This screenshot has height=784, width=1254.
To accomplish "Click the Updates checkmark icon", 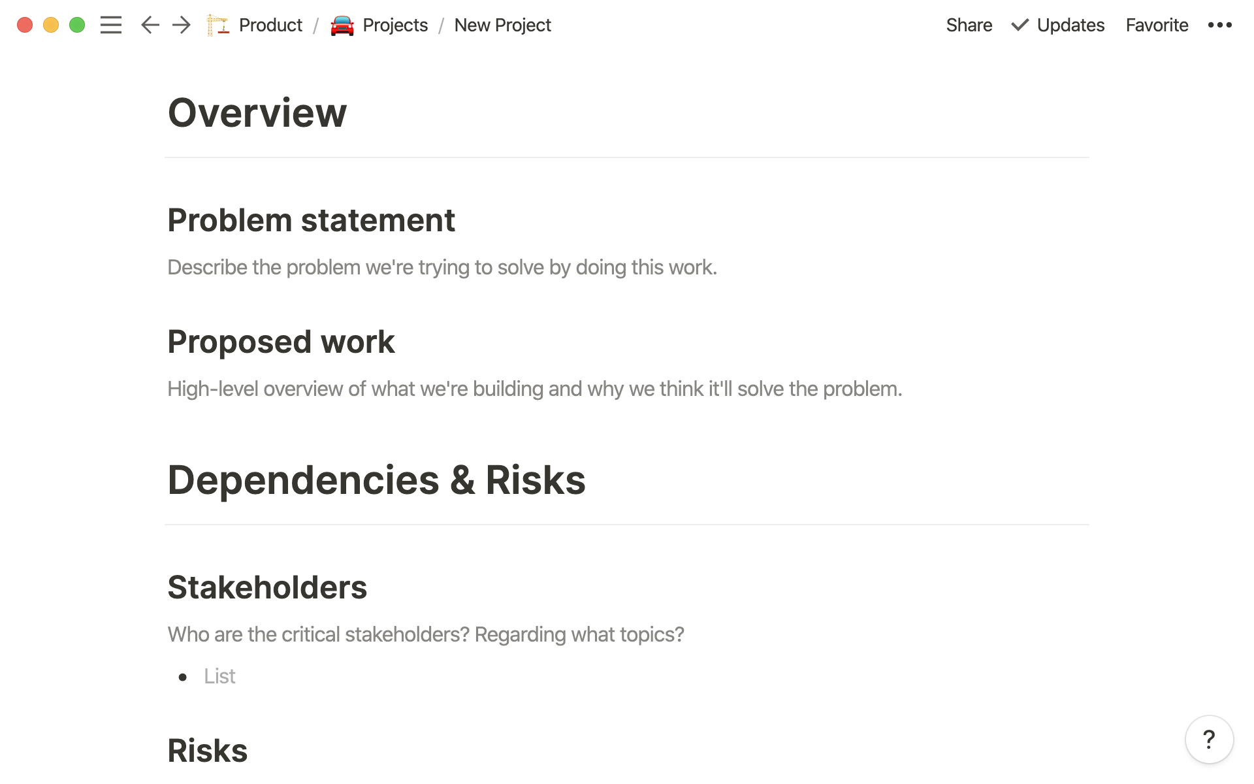I will pyautogui.click(x=1020, y=24).
